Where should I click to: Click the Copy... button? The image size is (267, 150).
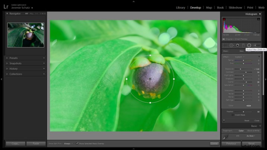click(16, 144)
